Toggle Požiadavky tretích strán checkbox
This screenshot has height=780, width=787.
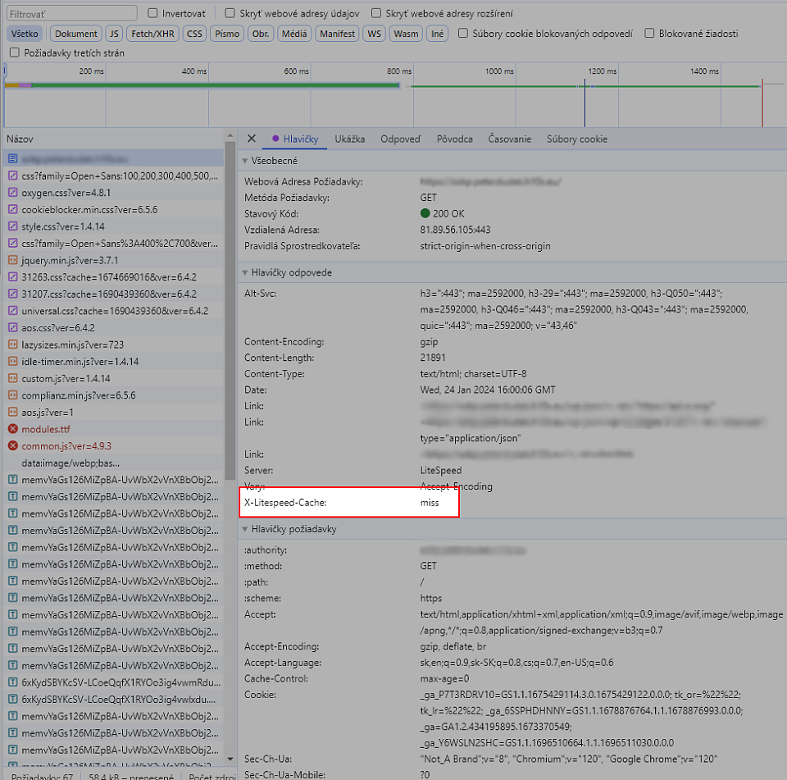15,52
